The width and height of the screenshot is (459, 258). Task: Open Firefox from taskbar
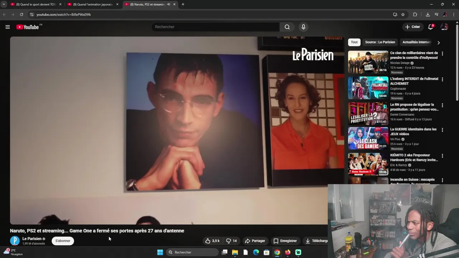(288, 252)
